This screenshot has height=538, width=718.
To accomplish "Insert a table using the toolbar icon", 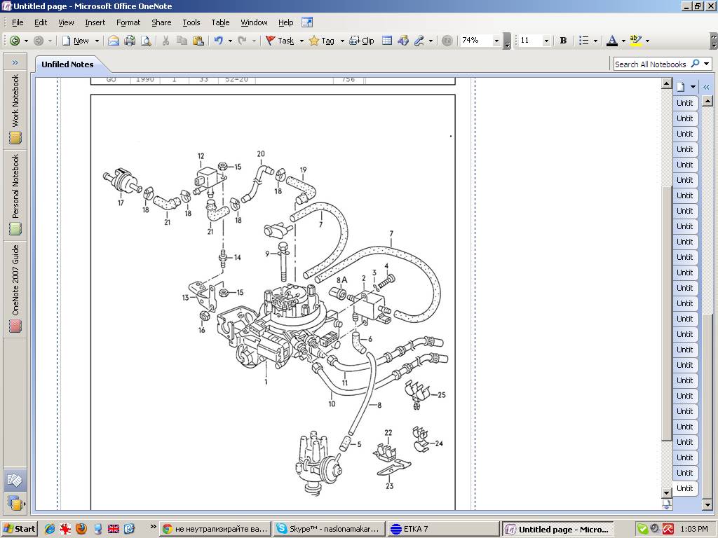I will (x=386, y=41).
